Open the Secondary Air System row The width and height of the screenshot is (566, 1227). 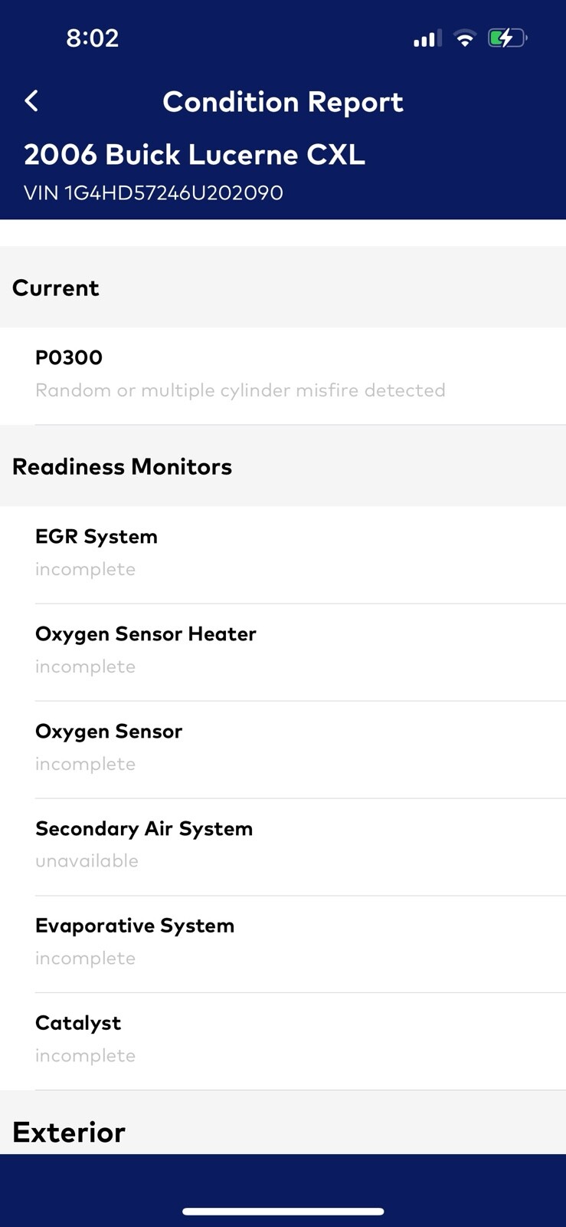283,844
